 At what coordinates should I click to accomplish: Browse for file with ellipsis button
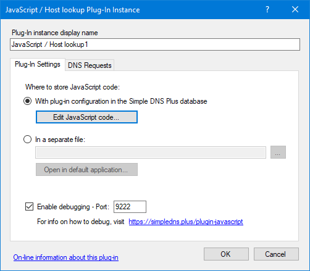click(278, 152)
